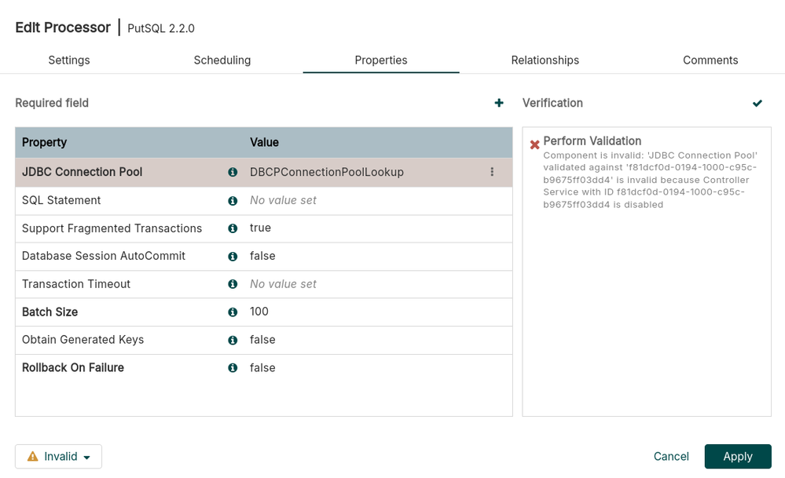Click the info icon beside Rollback On Failure
This screenshot has width=785, height=478.
(233, 367)
